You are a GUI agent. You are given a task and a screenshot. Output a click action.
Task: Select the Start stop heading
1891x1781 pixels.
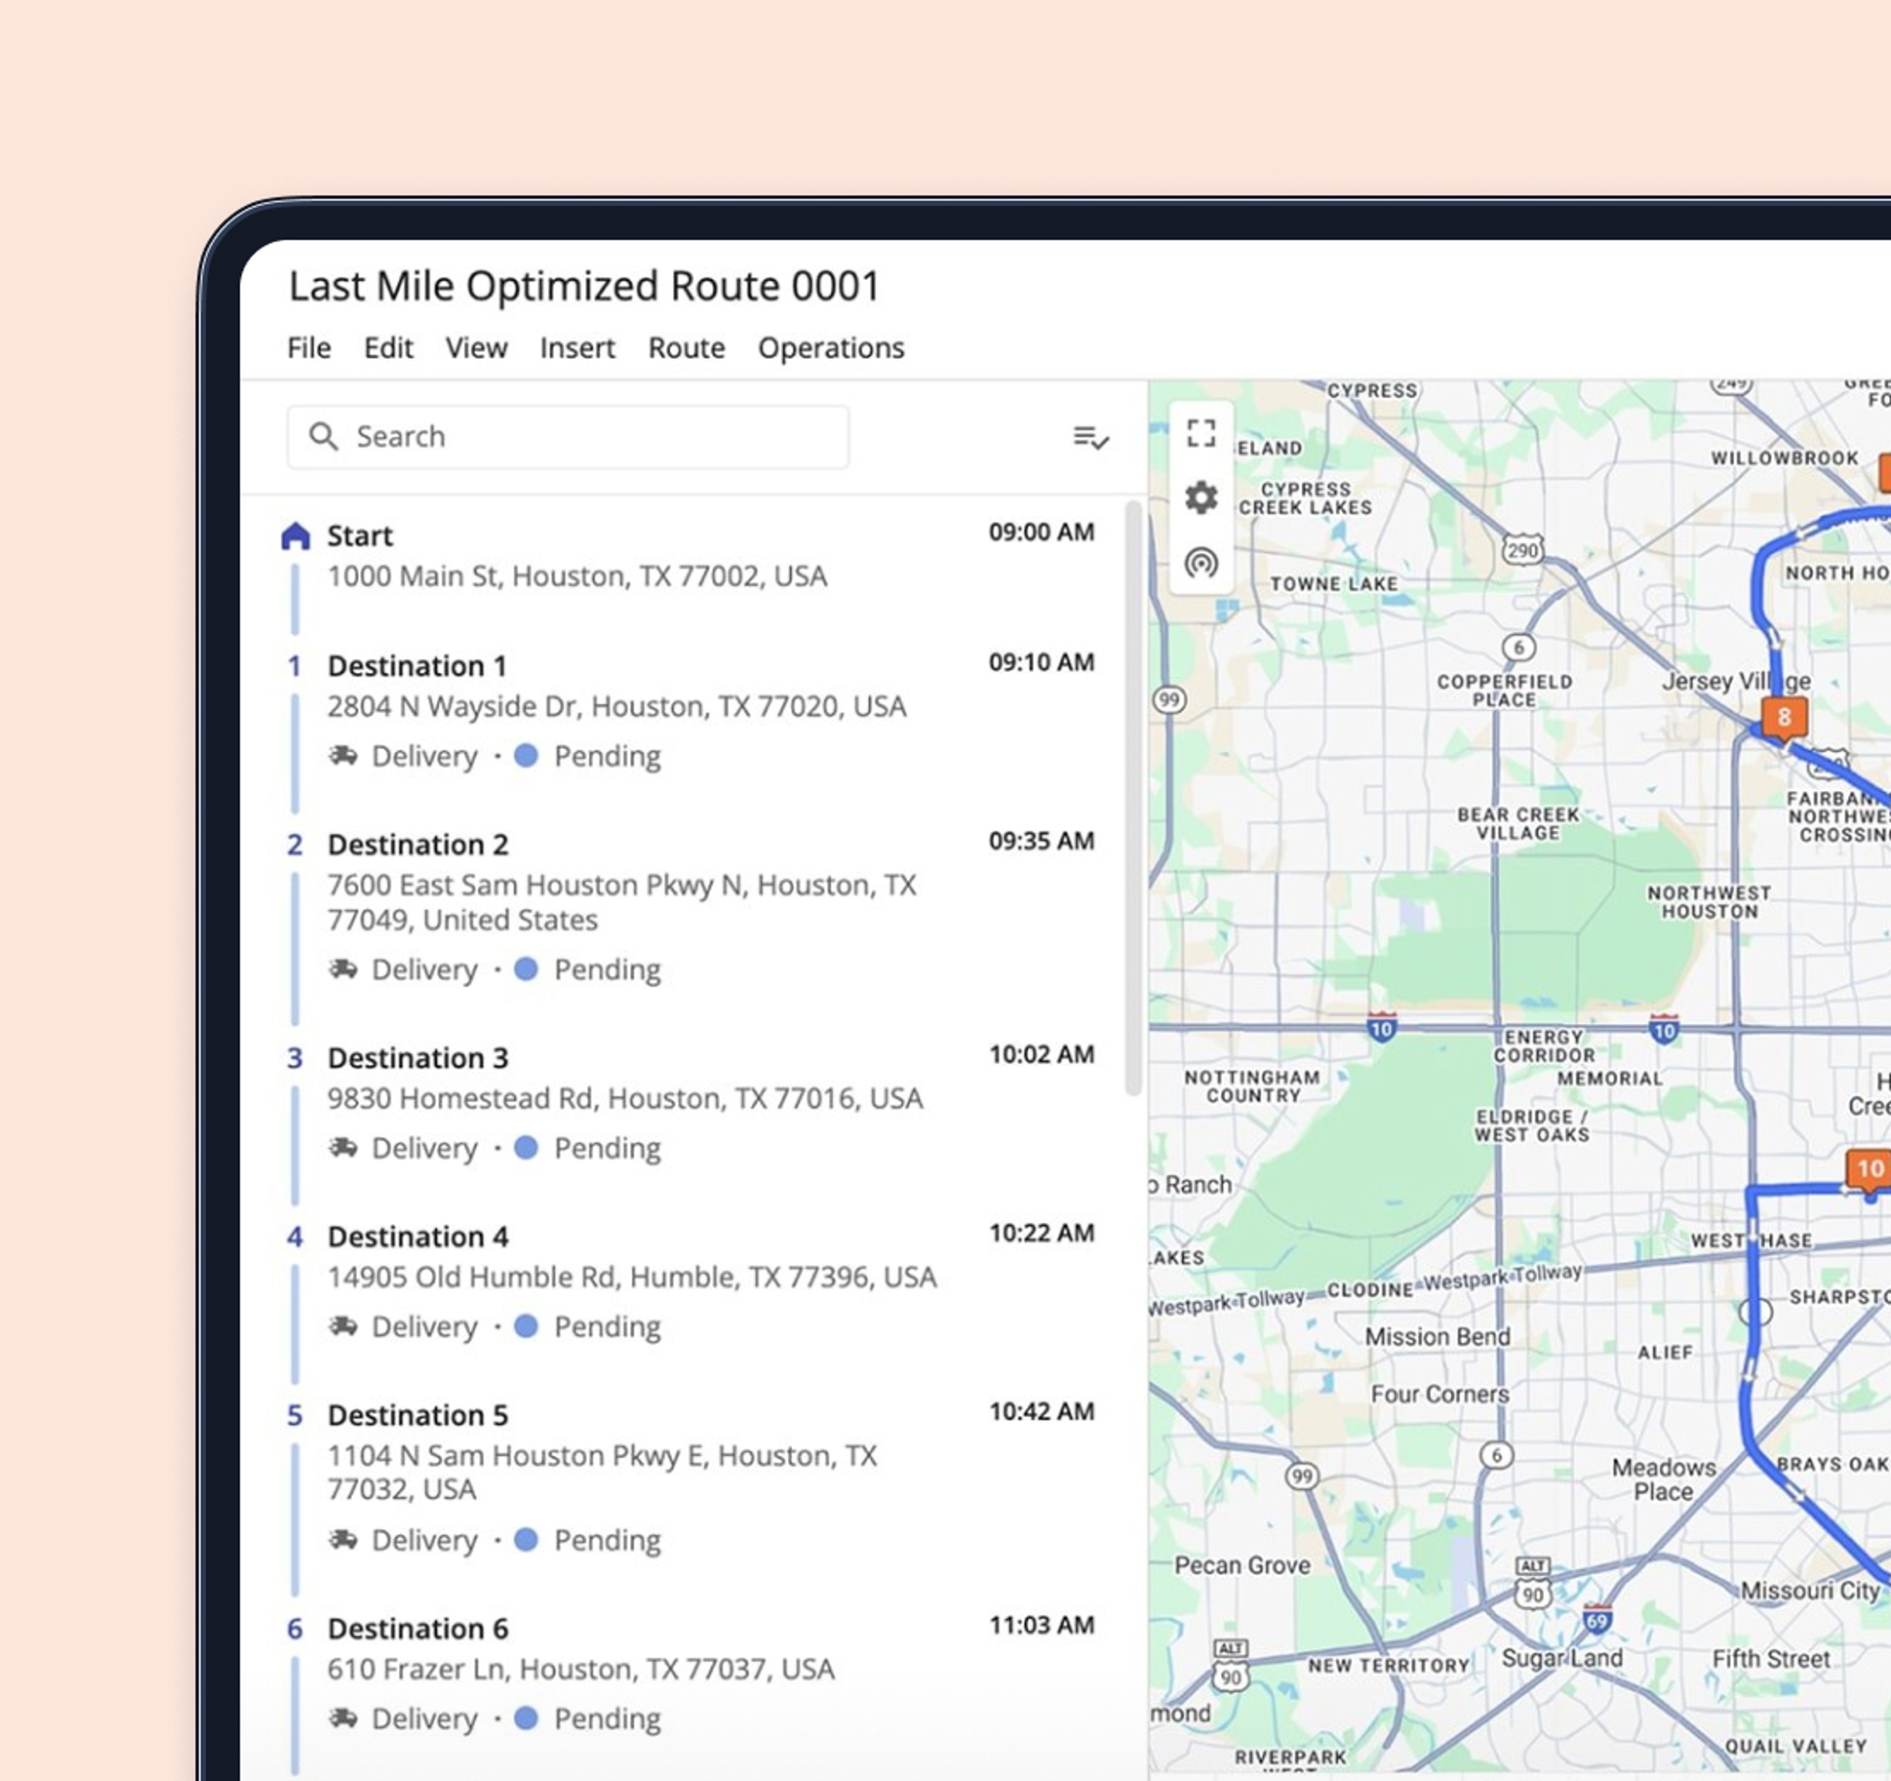pos(359,536)
